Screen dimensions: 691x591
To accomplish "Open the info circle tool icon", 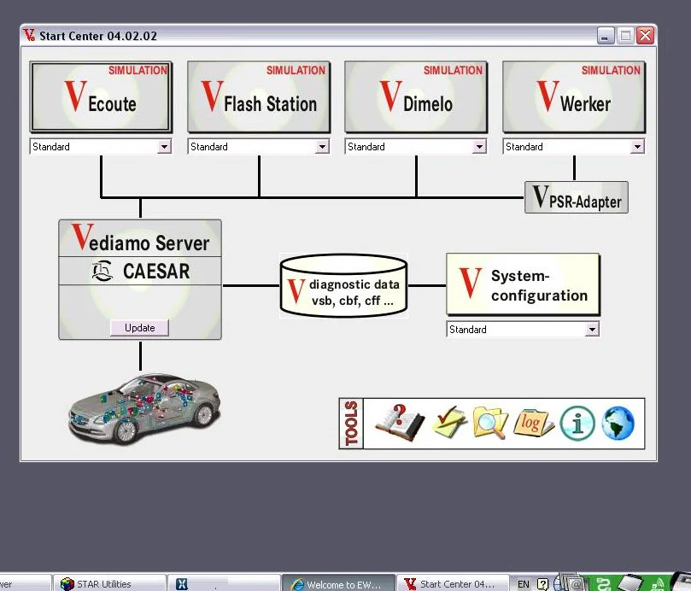I will (577, 424).
